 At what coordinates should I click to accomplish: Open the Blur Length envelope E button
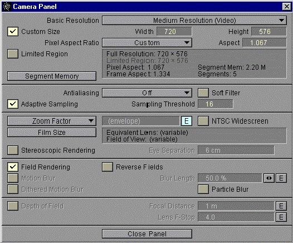(281, 178)
